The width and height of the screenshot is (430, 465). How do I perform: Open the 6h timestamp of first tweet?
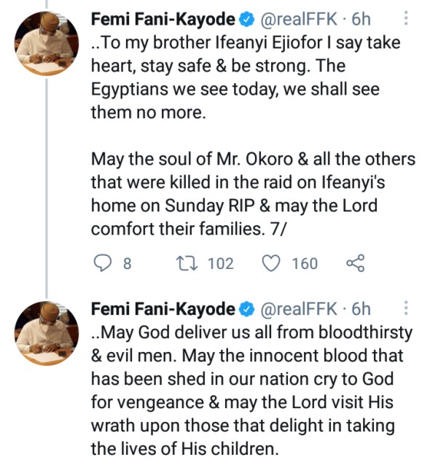[361, 19]
